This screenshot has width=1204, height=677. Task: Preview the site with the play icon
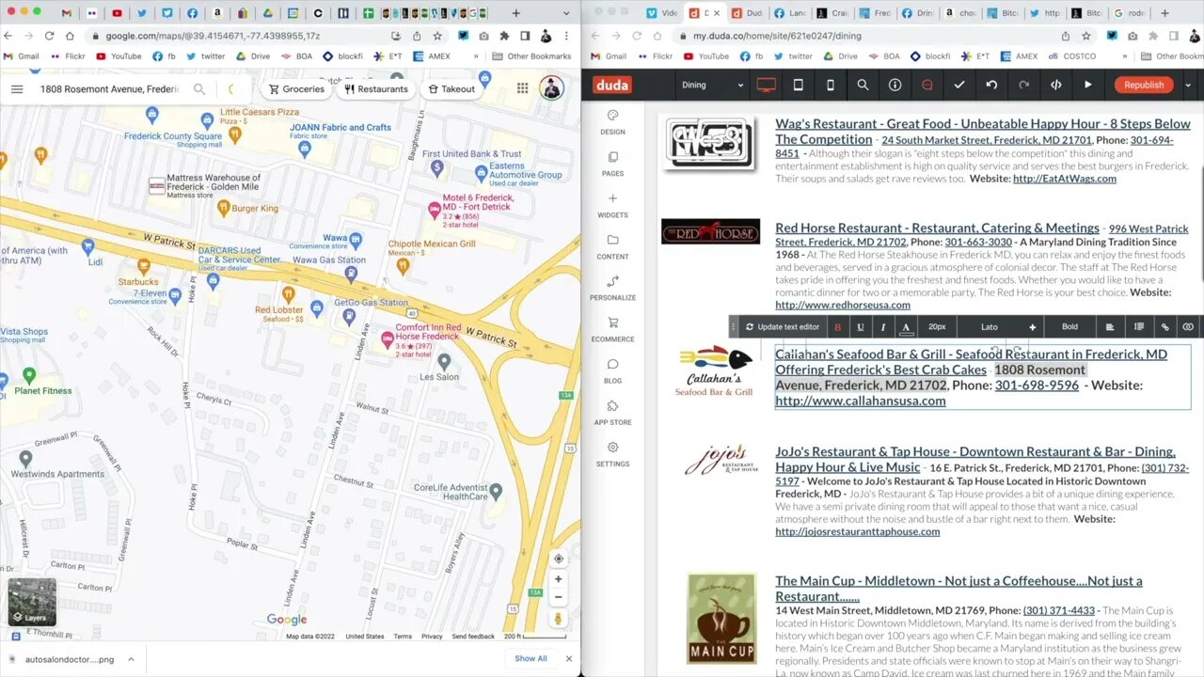click(x=1088, y=85)
